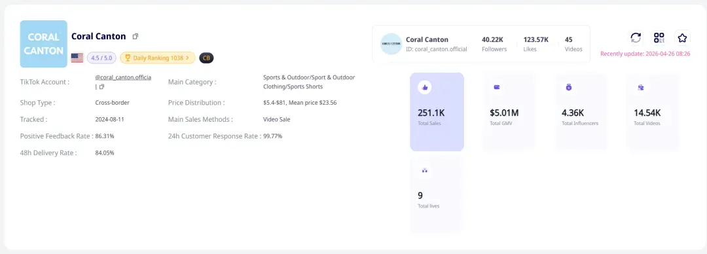Click the CB cross-border badge

pos(206,58)
